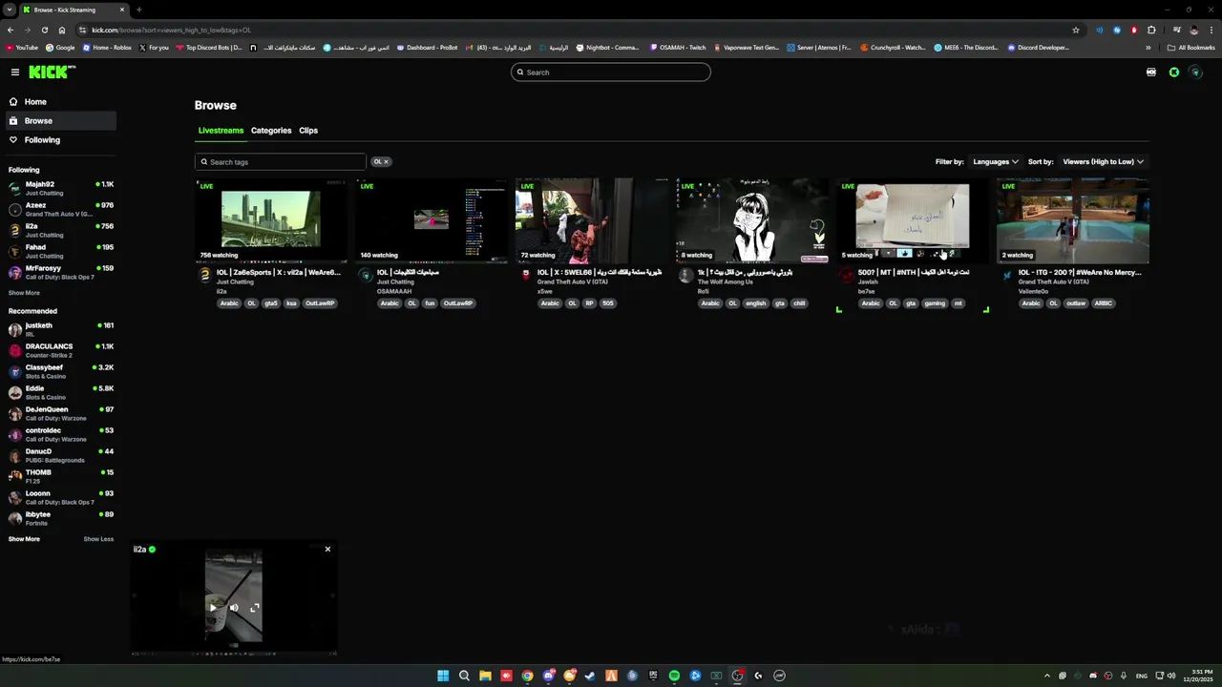
Task: Expand the mini player to fullscreen
Action: coord(255,608)
